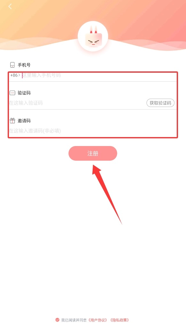Tap the 手机号 label text

point(24,65)
